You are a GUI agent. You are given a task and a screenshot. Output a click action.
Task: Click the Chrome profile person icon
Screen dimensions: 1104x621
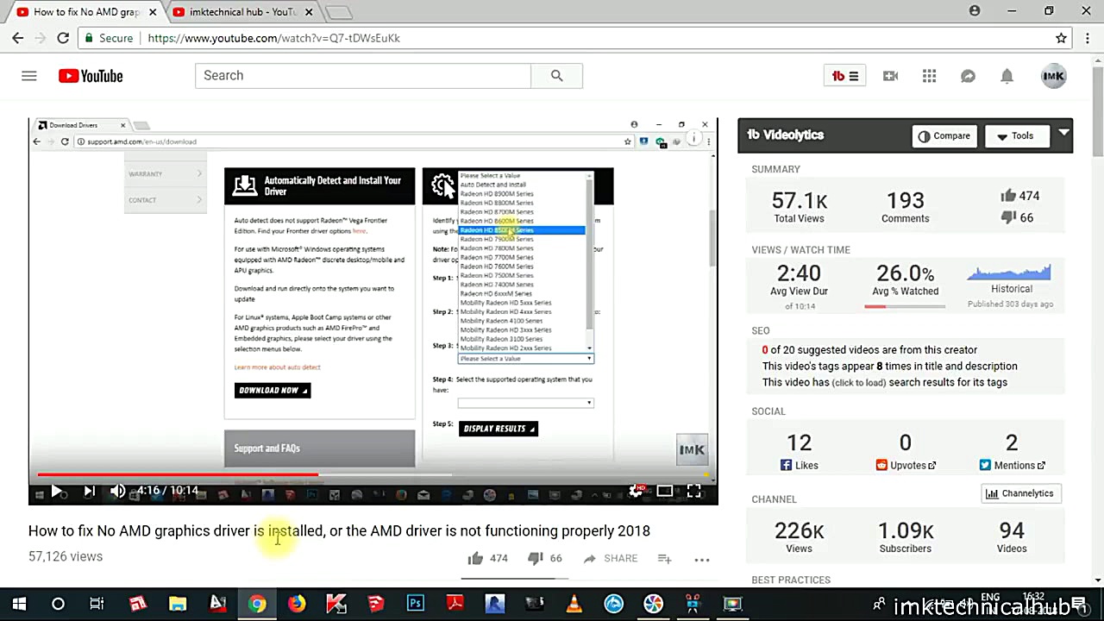[975, 11]
